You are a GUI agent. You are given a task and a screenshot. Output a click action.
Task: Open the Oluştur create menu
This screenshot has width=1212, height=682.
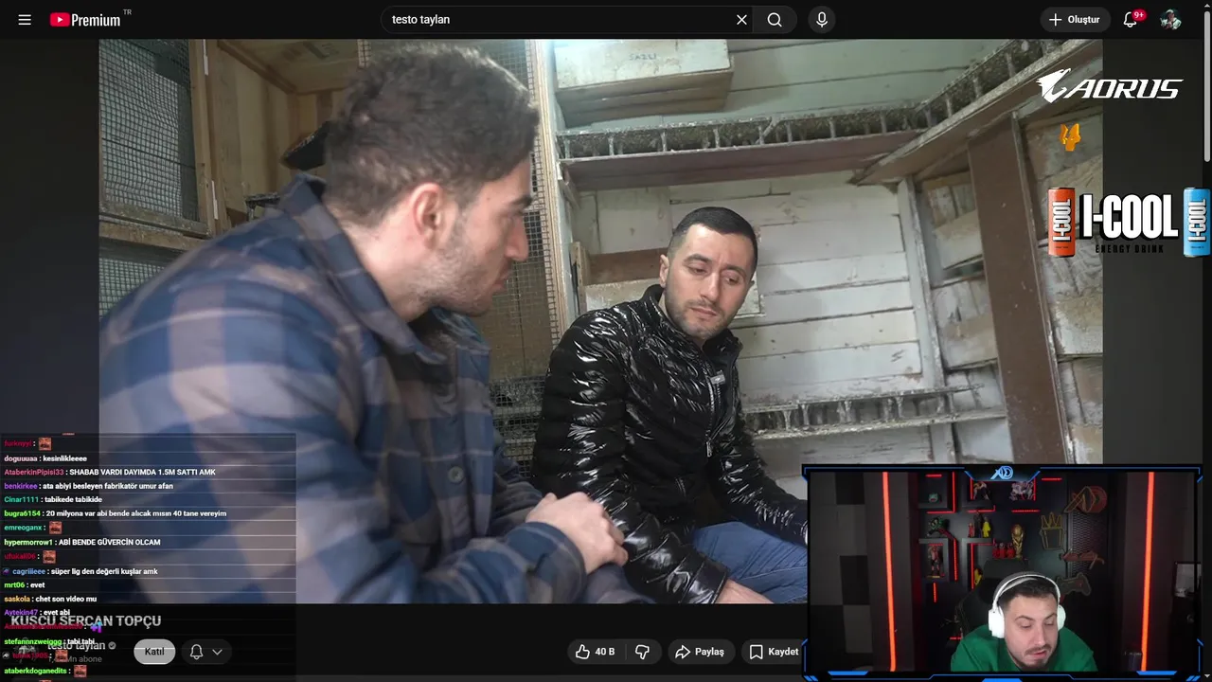pyautogui.click(x=1075, y=20)
